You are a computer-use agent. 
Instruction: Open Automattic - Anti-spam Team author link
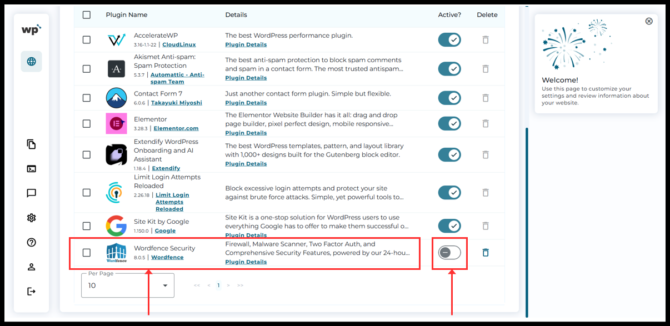coord(177,78)
